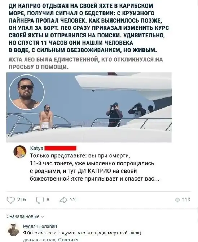Viewport: 198px width, 242px height.
Task: Click the eye views counter icon
Action: click(177, 200)
